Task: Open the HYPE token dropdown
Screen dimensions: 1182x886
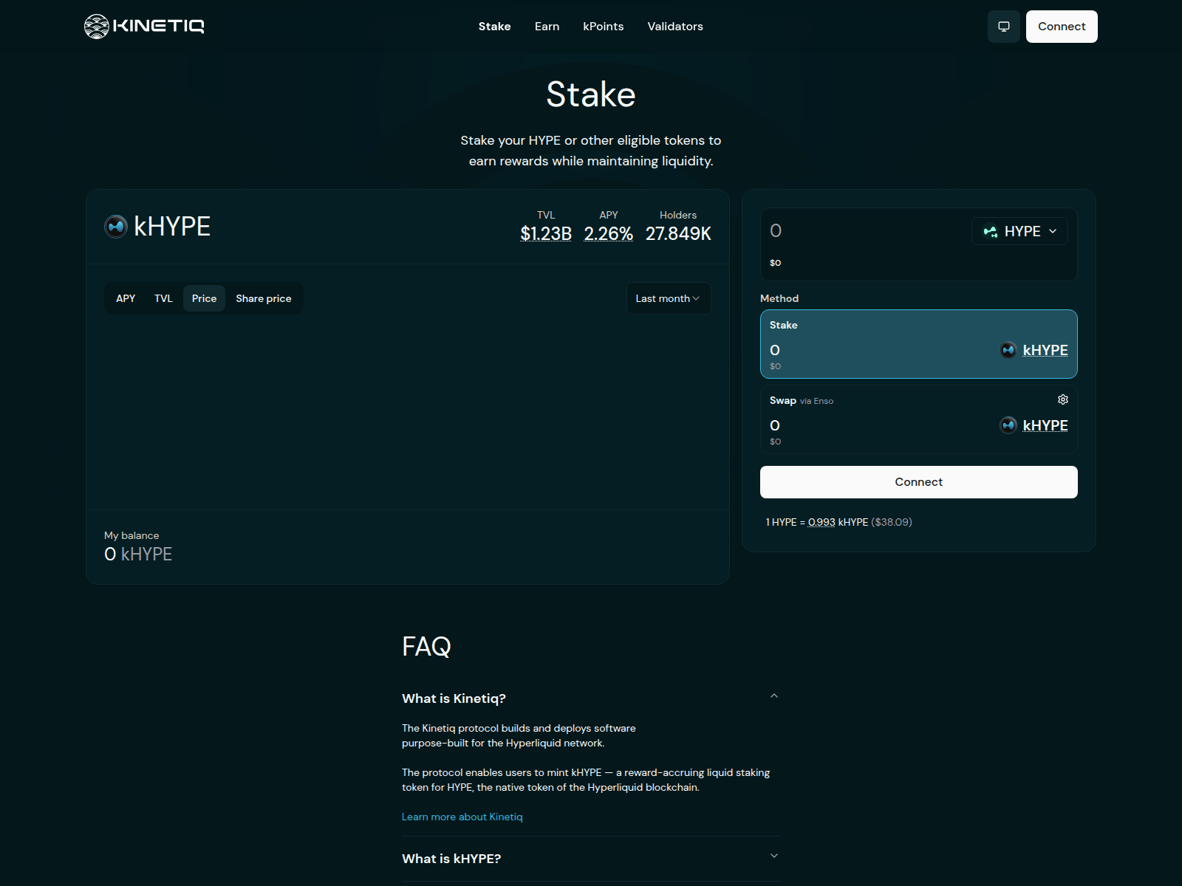Action: point(1019,232)
